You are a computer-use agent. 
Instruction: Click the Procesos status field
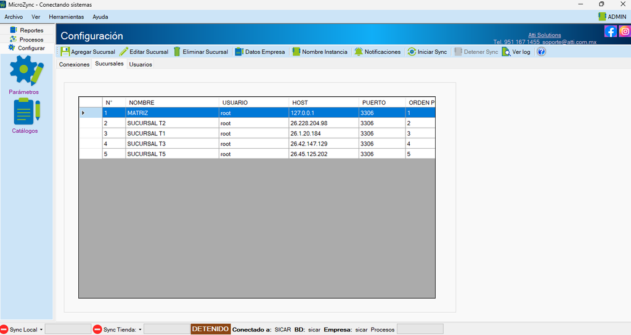[x=420, y=329]
